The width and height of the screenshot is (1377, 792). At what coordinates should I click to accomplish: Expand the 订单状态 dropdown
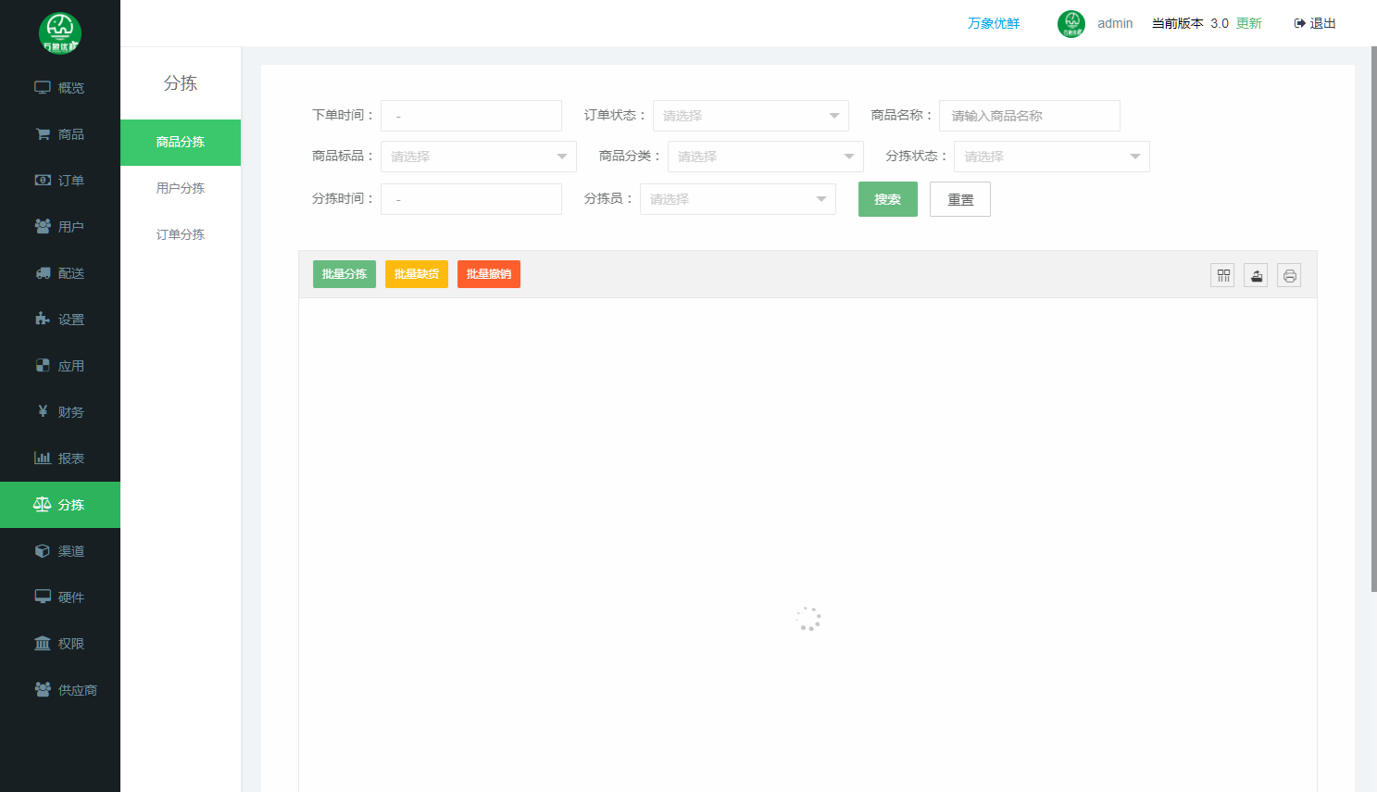tap(750, 116)
